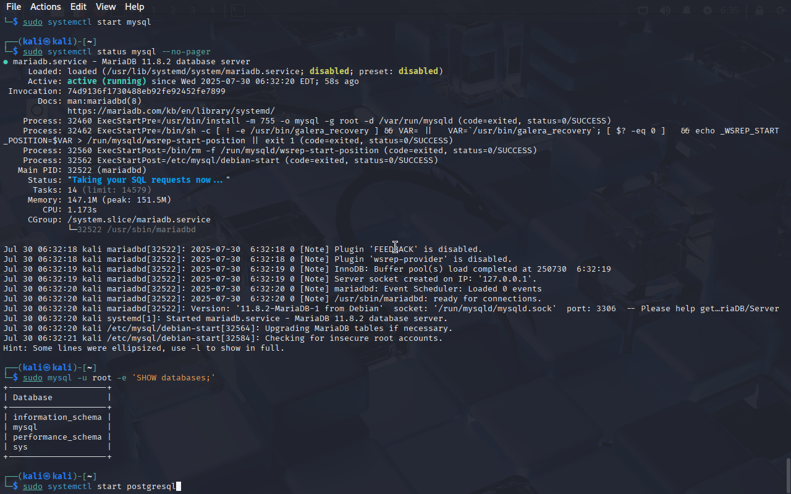This screenshot has width=791, height=494.
Task: Click 'sudo systemctl status mysql --no-pager' command
Action: point(117,52)
